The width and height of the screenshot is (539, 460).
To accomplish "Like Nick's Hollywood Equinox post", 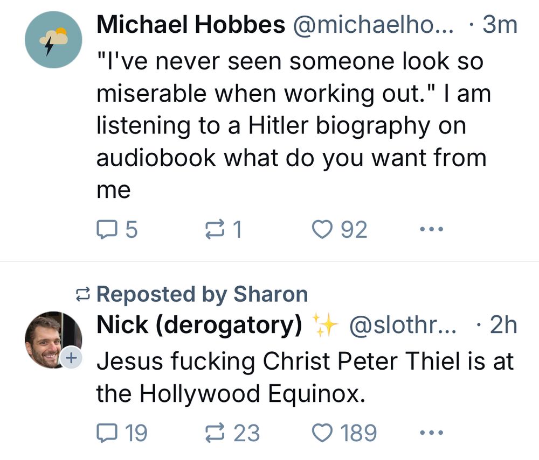I will click(344, 433).
